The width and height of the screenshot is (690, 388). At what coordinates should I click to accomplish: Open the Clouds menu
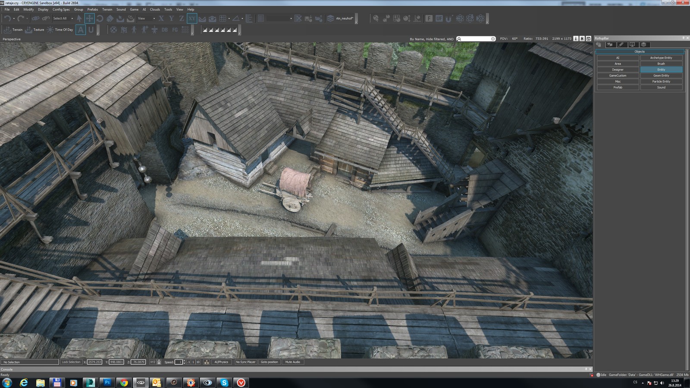[x=155, y=9]
